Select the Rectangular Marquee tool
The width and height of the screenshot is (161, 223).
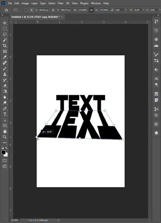click(5, 29)
